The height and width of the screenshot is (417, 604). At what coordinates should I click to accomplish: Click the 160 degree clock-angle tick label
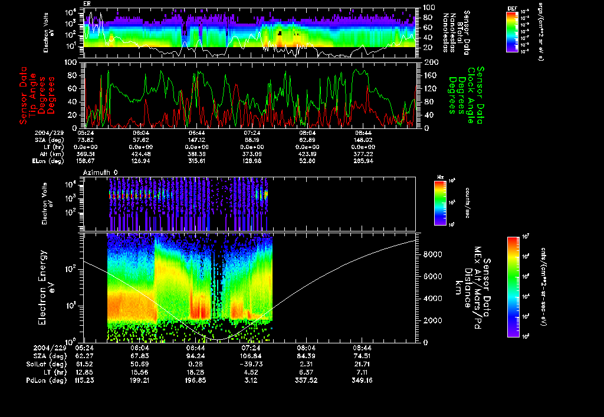431,75
